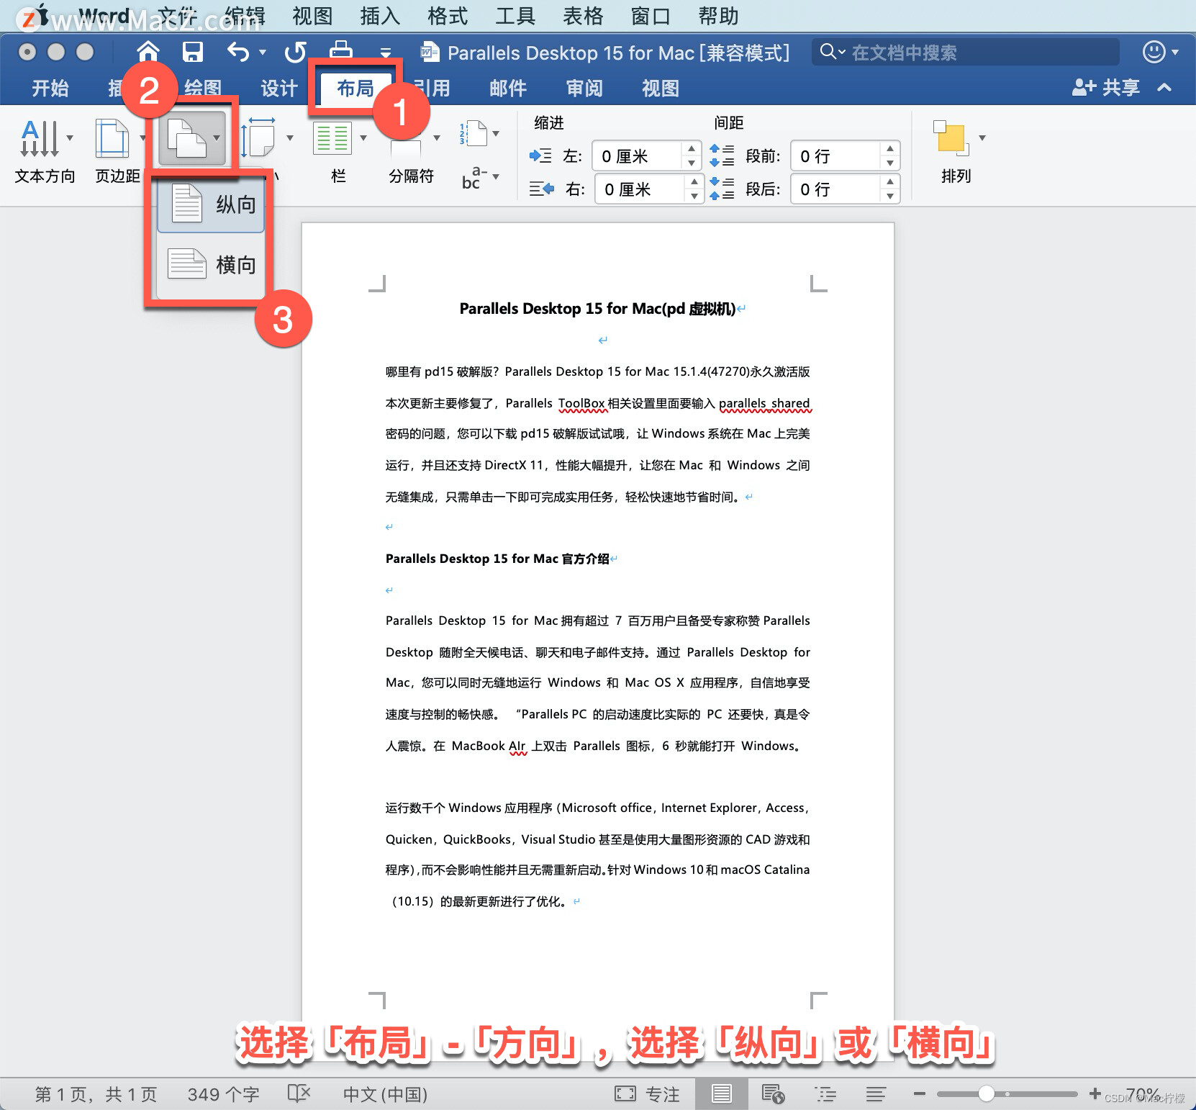Open the 窗口 menu in menu bar

tap(651, 16)
